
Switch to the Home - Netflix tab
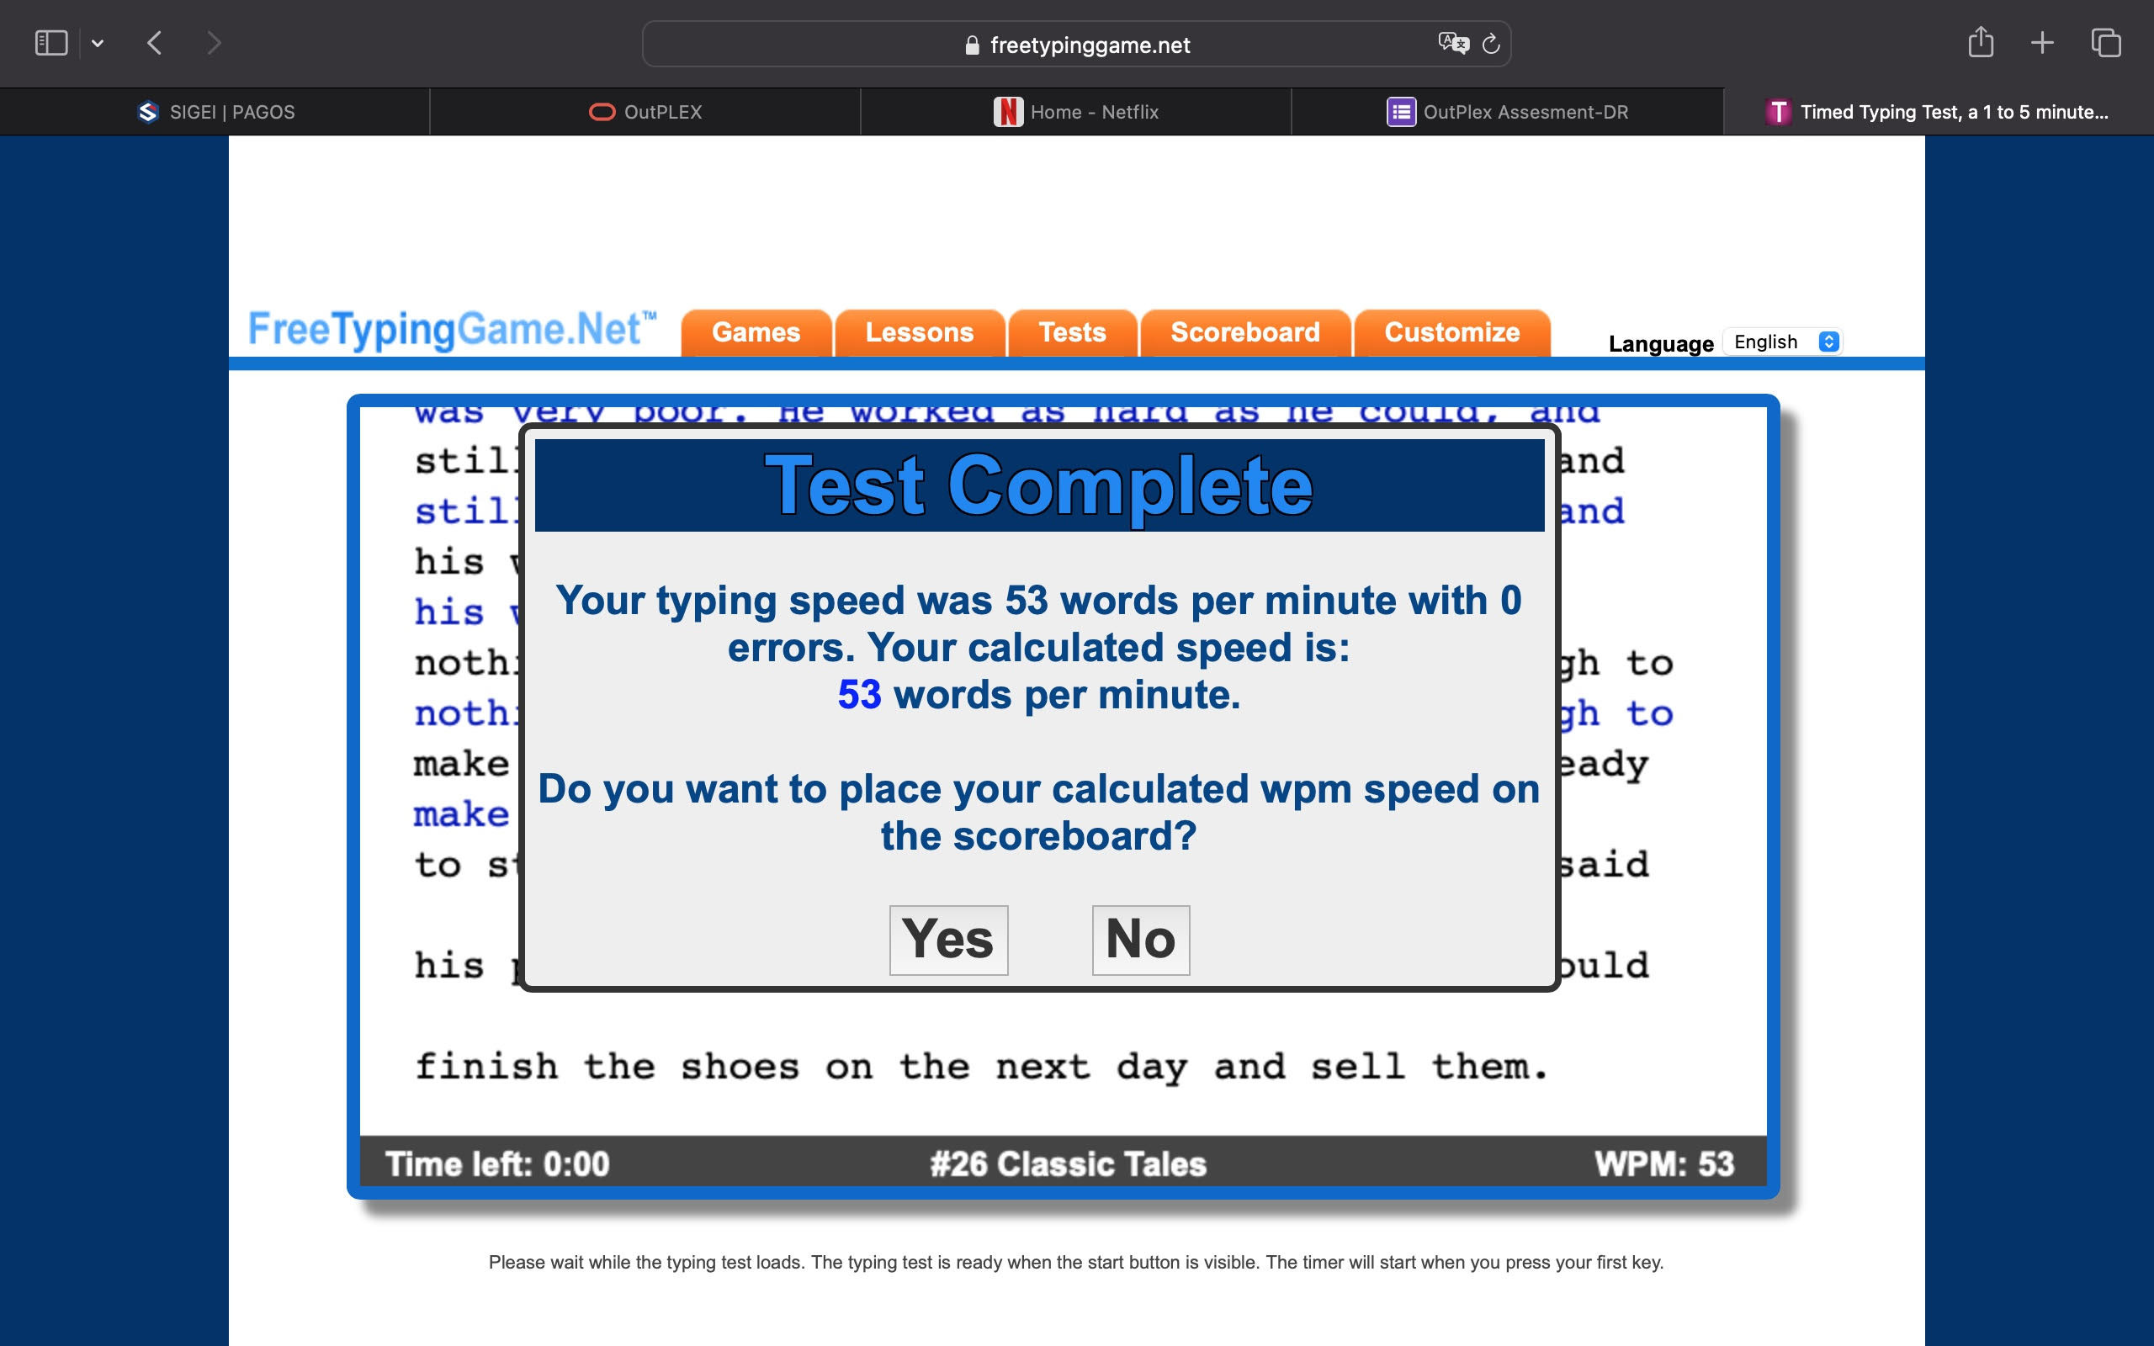(1076, 112)
